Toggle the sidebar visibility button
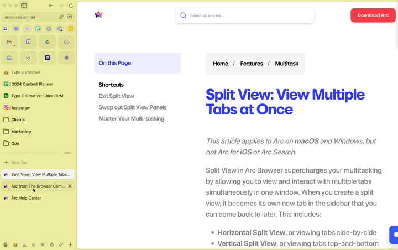 click(x=24, y=6)
